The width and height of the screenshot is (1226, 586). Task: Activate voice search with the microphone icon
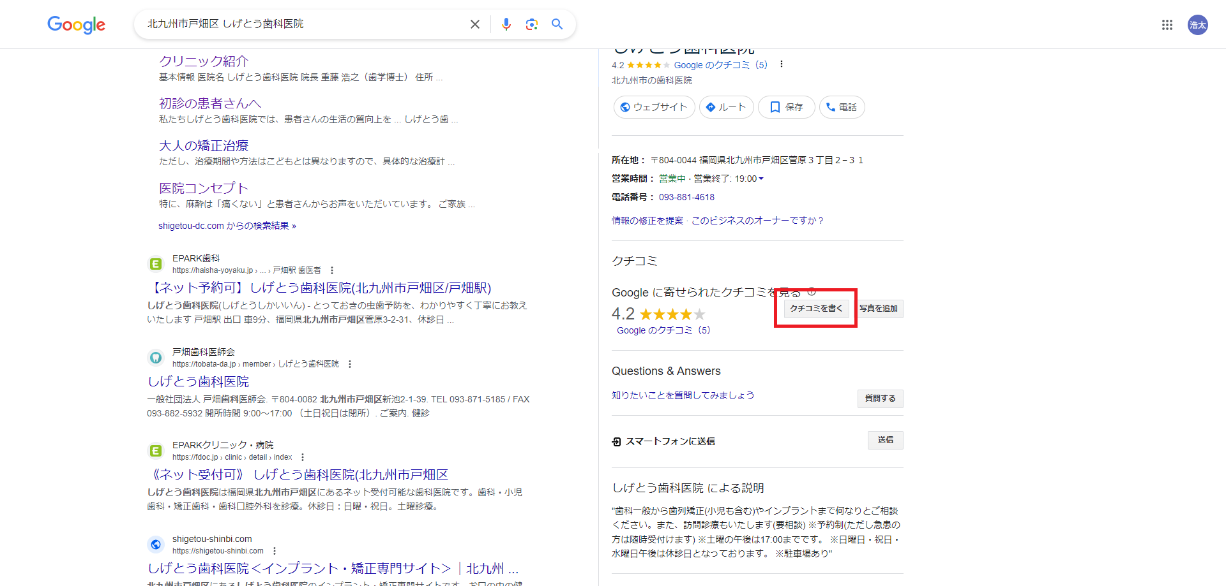(x=506, y=24)
